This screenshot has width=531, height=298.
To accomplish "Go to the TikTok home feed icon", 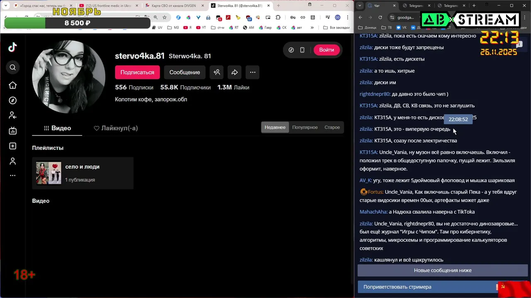I will point(12,85).
